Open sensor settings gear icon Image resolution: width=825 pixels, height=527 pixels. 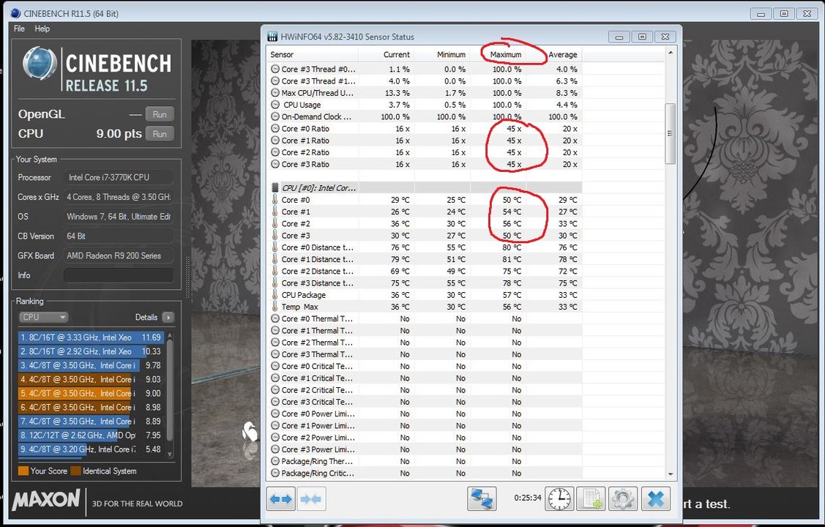tap(623, 498)
